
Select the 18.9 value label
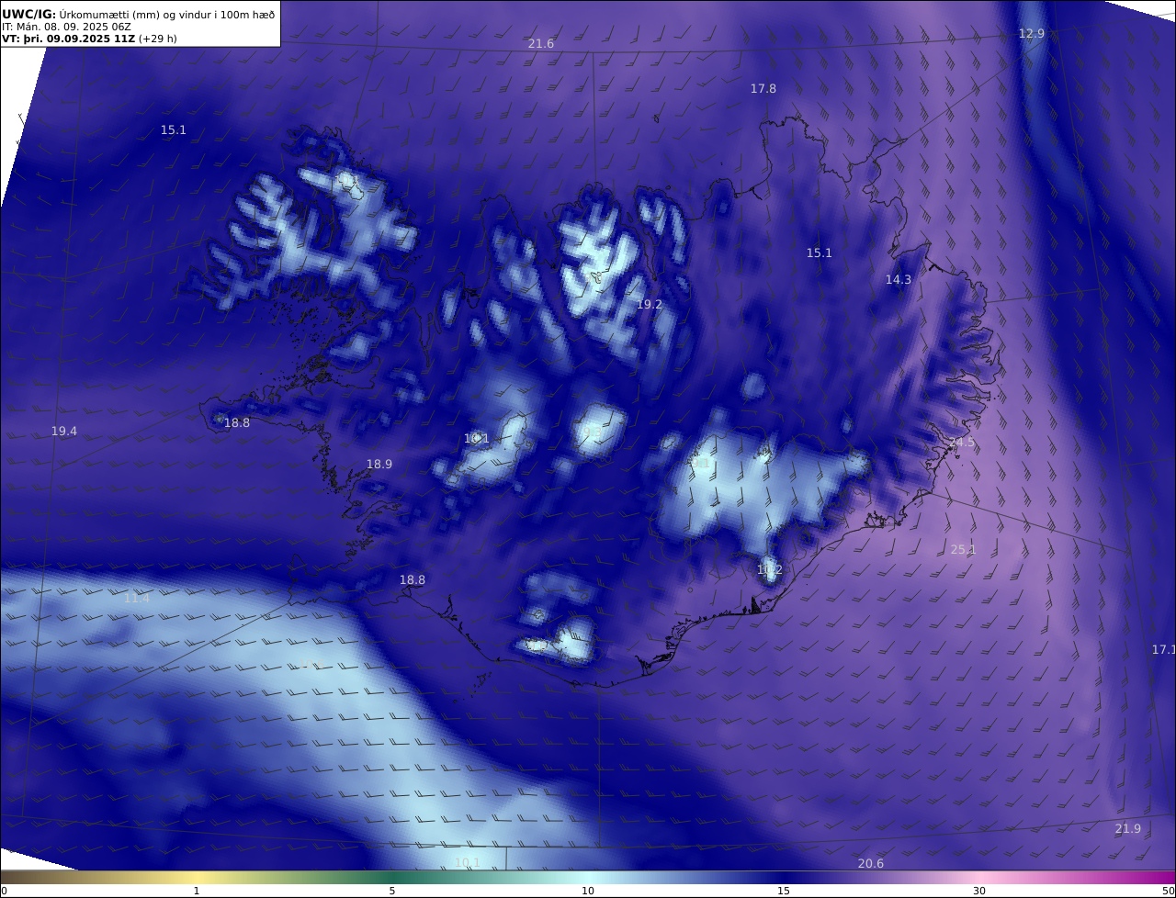[x=379, y=464]
